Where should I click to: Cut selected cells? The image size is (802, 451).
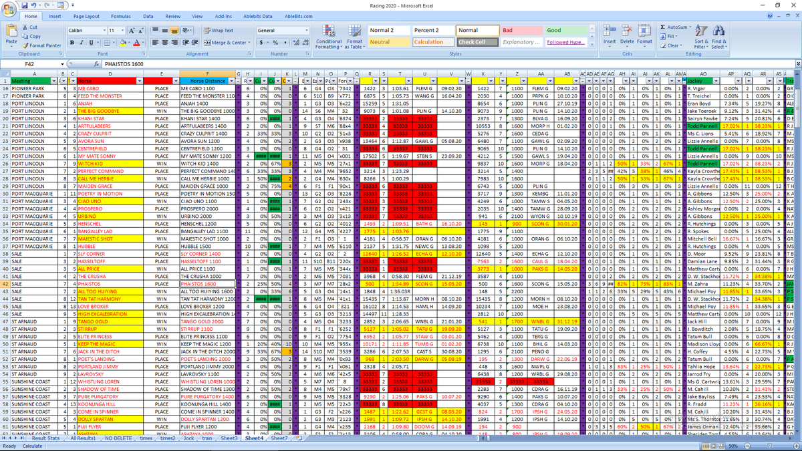tap(29, 27)
